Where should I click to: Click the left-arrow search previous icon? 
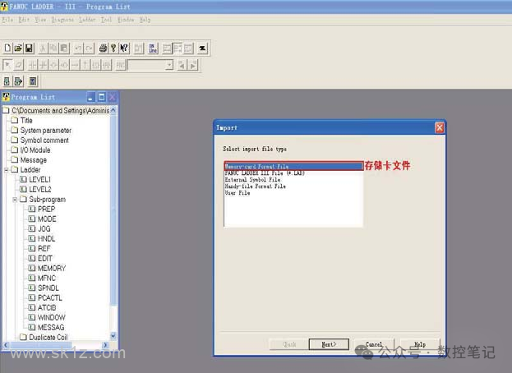point(182,65)
